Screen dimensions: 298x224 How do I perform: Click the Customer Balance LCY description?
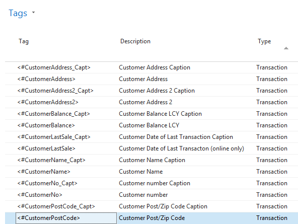[x=149, y=125]
